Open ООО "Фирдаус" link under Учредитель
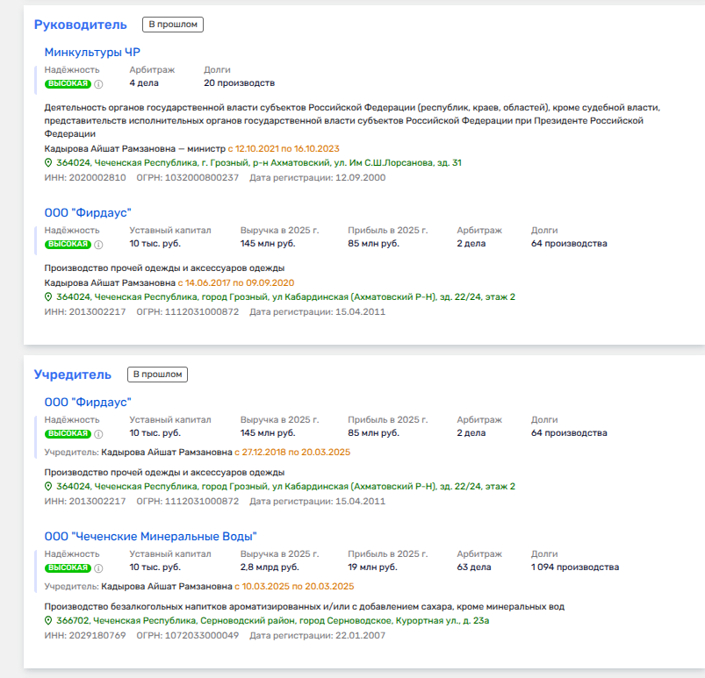The image size is (705, 678). (88, 402)
